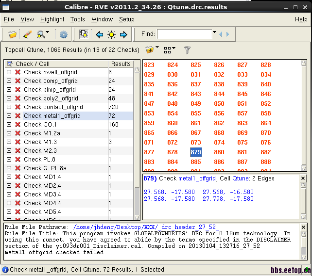The height and width of the screenshot is (276, 312).
Task: Click the open folder icon in toolbar
Action: (13, 34)
